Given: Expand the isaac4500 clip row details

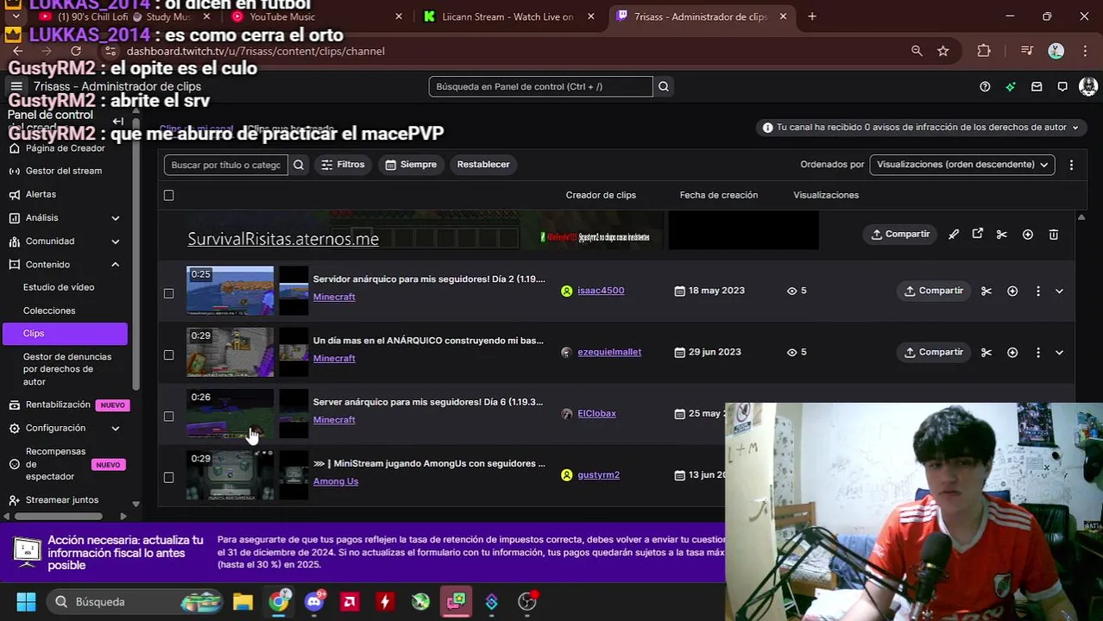Looking at the screenshot, I should (1059, 292).
